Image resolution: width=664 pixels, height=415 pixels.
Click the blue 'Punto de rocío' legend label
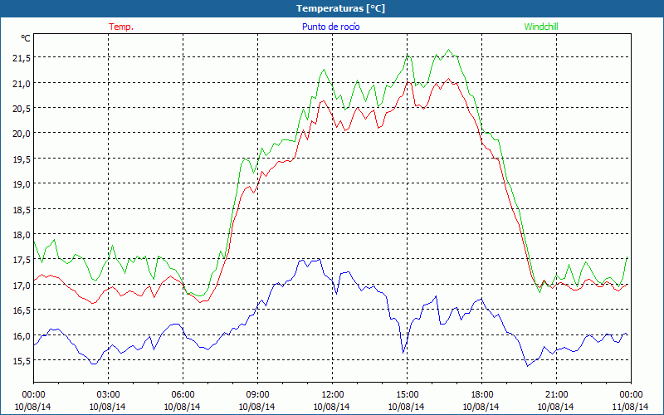pyautogui.click(x=330, y=27)
